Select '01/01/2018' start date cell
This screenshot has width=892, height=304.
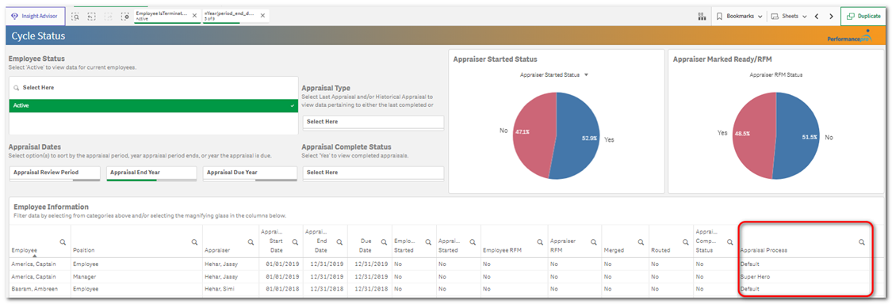tap(281, 289)
